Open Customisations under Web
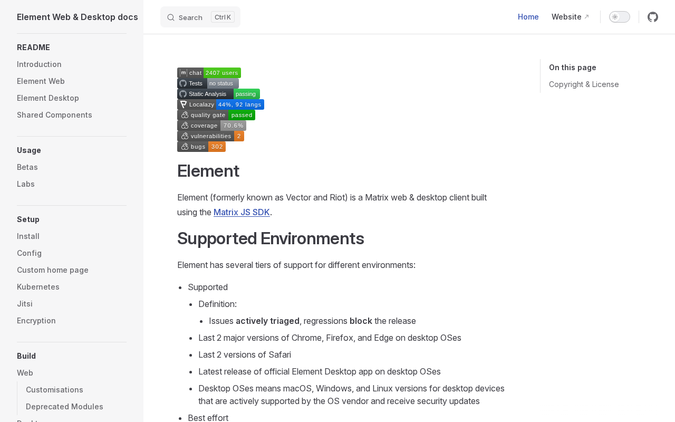675x422 pixels. 54,390
